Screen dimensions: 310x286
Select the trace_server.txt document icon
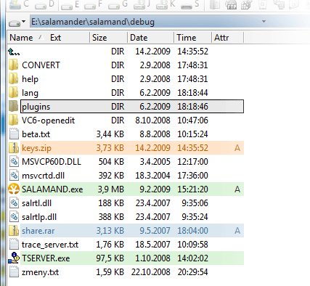click(x=14, y=245)
